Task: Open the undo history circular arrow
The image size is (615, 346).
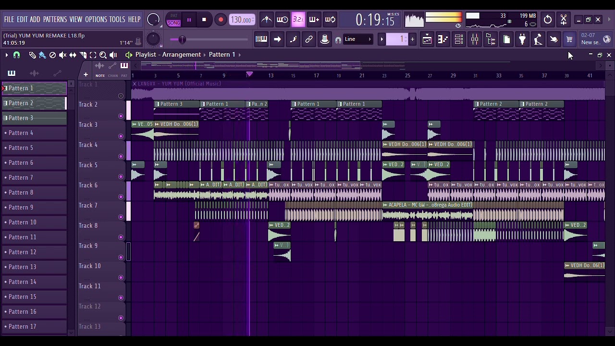Action: point(548,20)
